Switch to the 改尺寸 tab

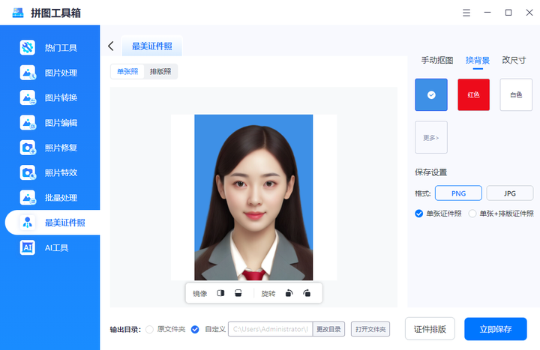click(514, 61)
